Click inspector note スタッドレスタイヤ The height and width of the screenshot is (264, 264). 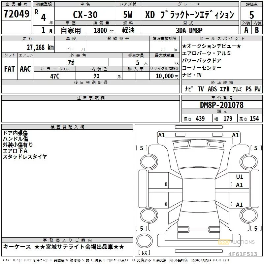tap(25, 156)
